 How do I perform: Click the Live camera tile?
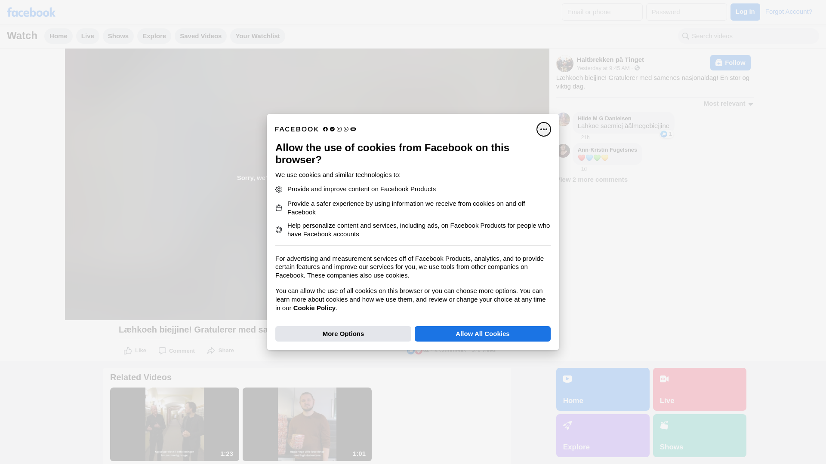(x=699, y=389)
